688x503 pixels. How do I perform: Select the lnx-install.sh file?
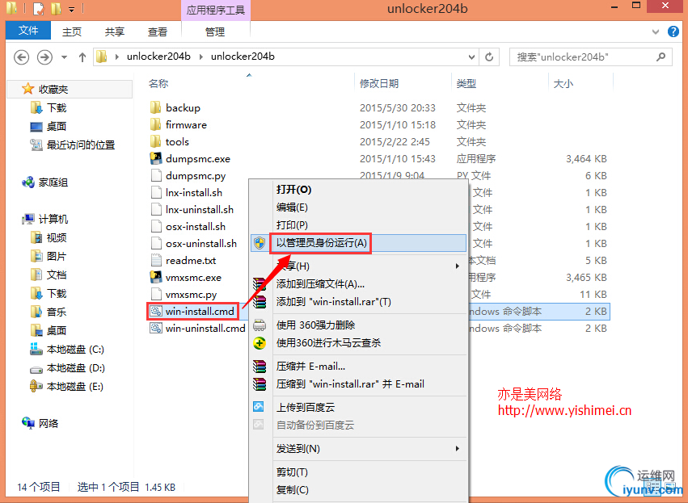194,192
